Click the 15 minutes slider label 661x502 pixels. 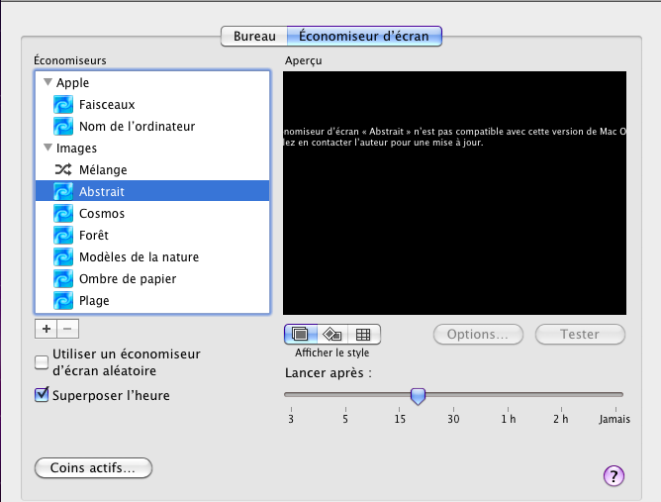(x=400, y=419)
